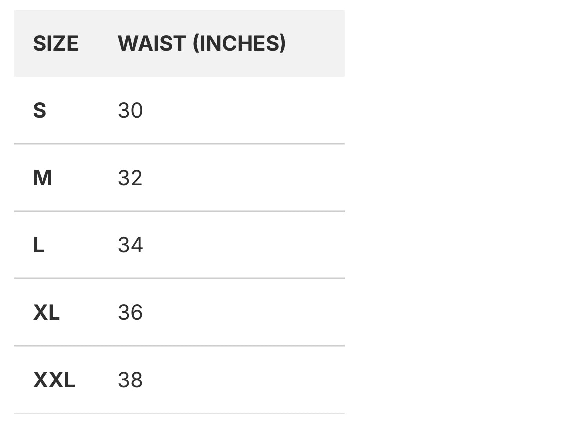Select the XXL size label
The image size is (563, 427).
tap(54, 380)
